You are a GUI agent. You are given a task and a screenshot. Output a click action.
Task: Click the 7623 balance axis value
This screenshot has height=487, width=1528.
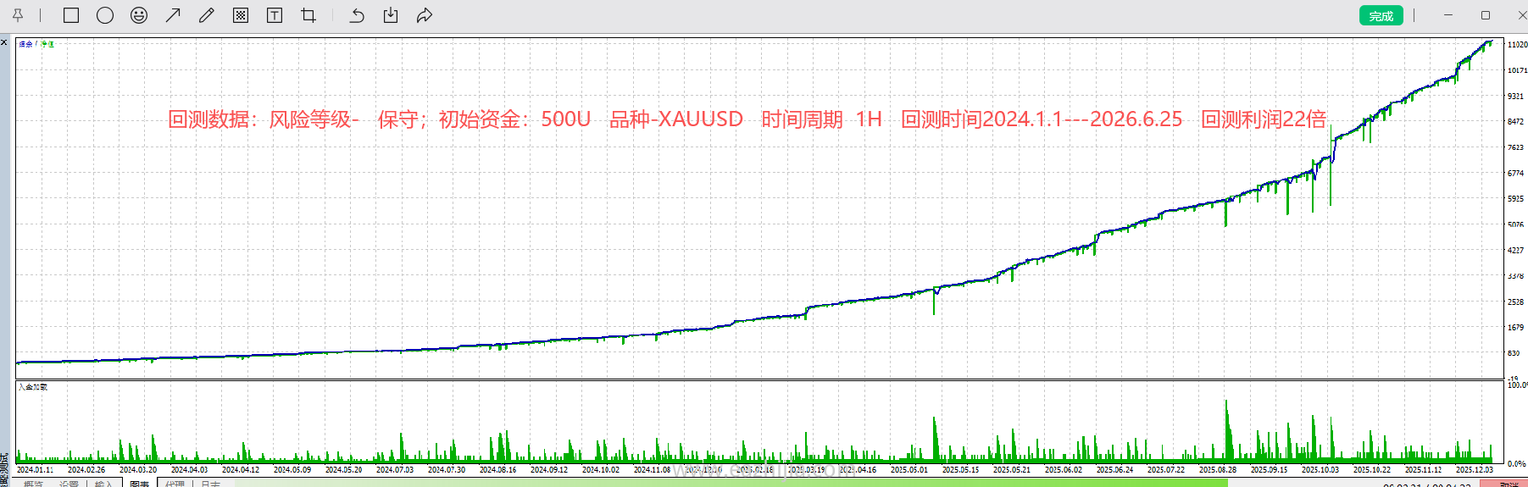point(1515,147)
